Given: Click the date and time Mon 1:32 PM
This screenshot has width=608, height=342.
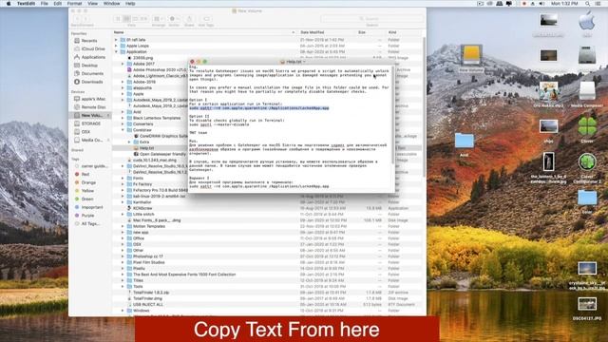Looking at the screenshot, I should click(x=564, y=4).
